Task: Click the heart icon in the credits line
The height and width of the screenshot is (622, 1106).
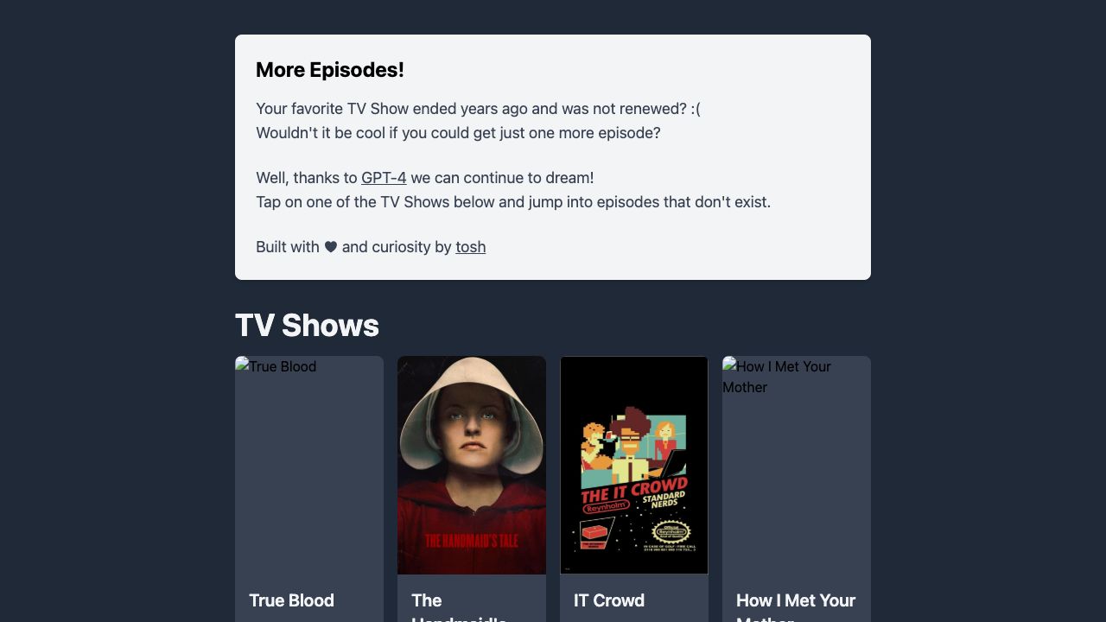Action: tap(331, 247)
